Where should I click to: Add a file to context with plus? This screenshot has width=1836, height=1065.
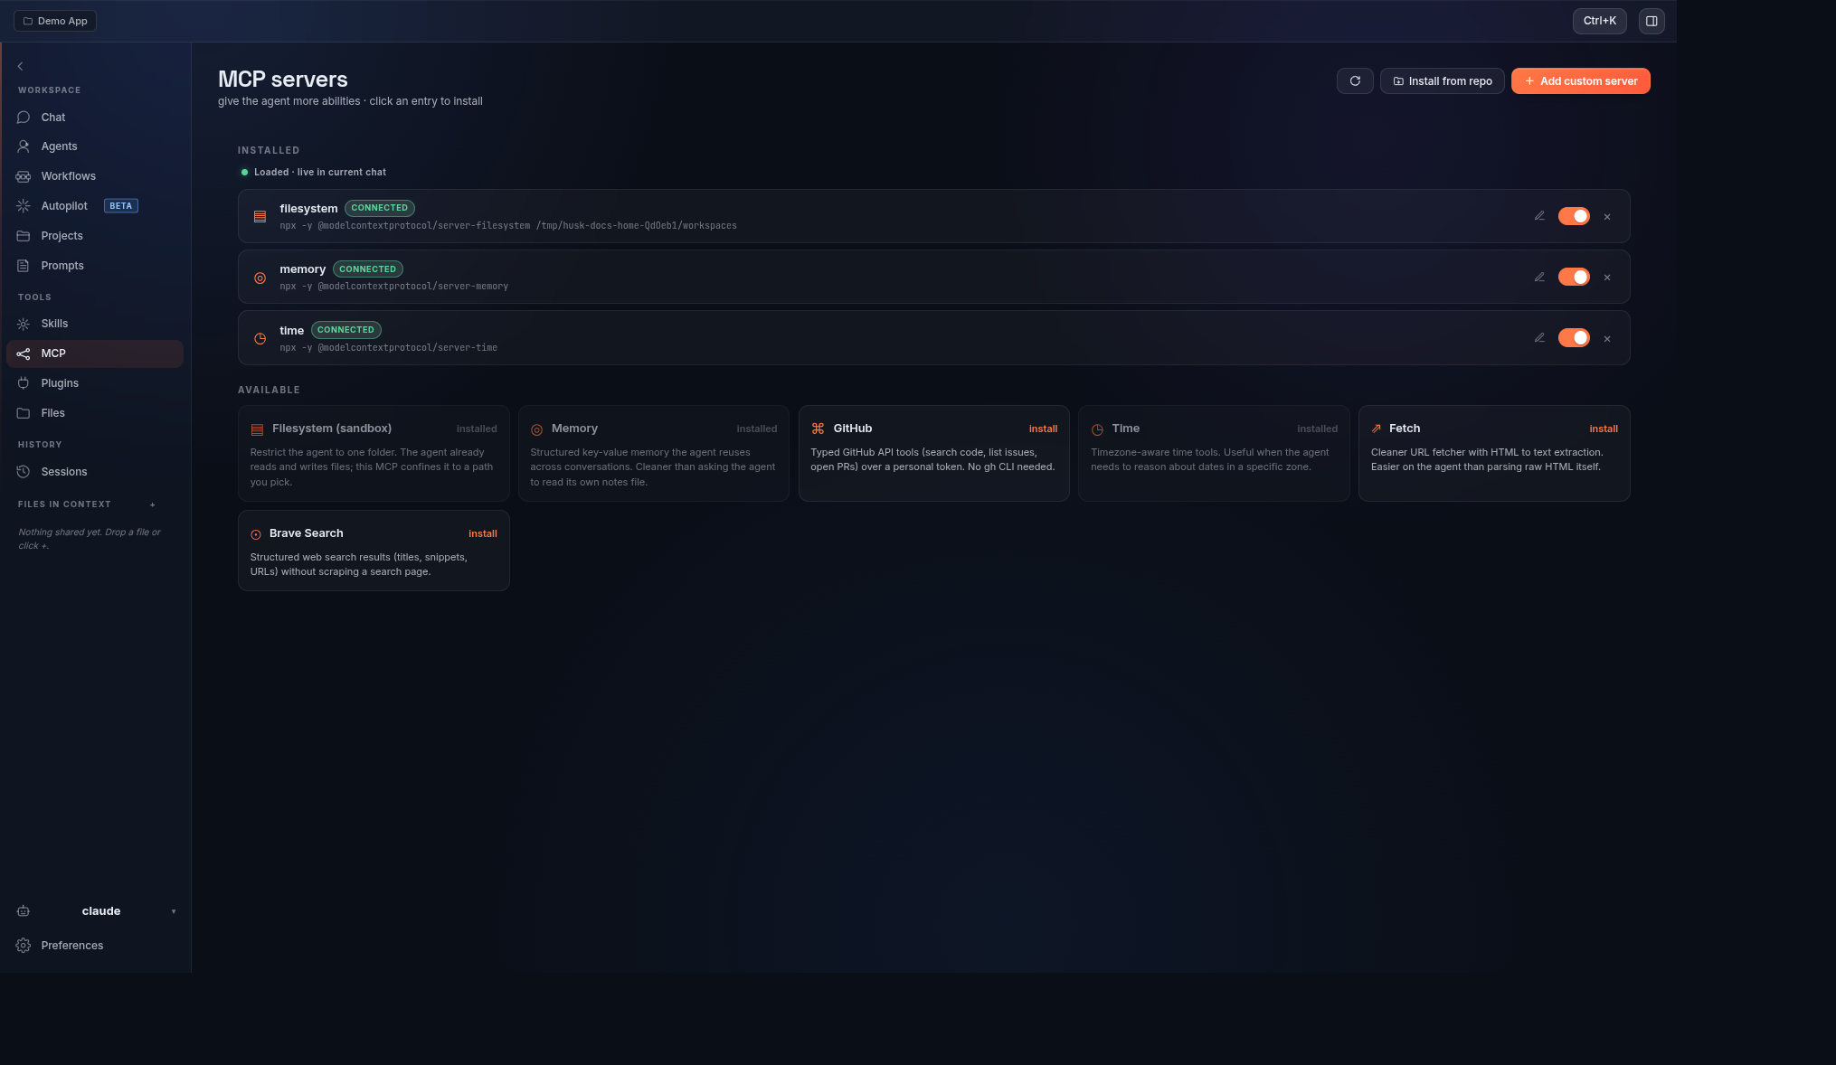point(153,504)
